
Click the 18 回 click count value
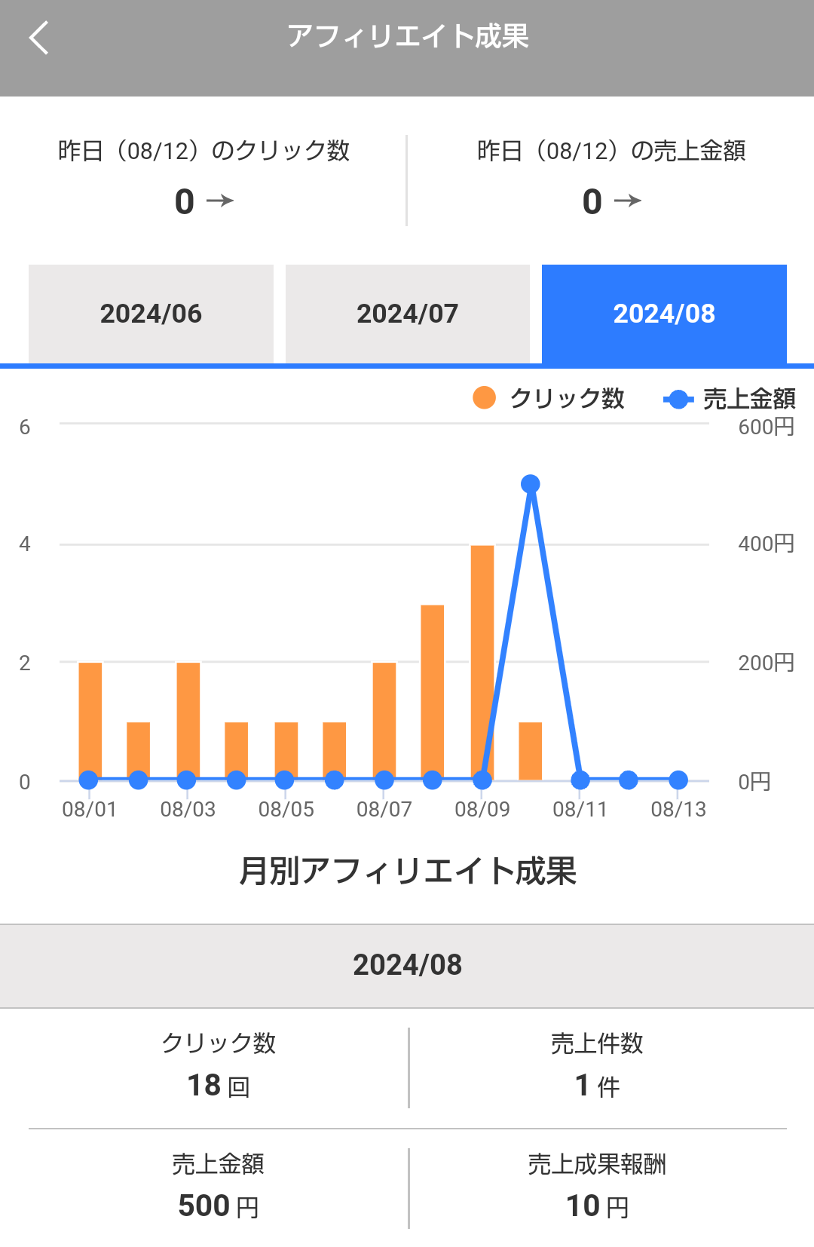[x=219, y=1086]
